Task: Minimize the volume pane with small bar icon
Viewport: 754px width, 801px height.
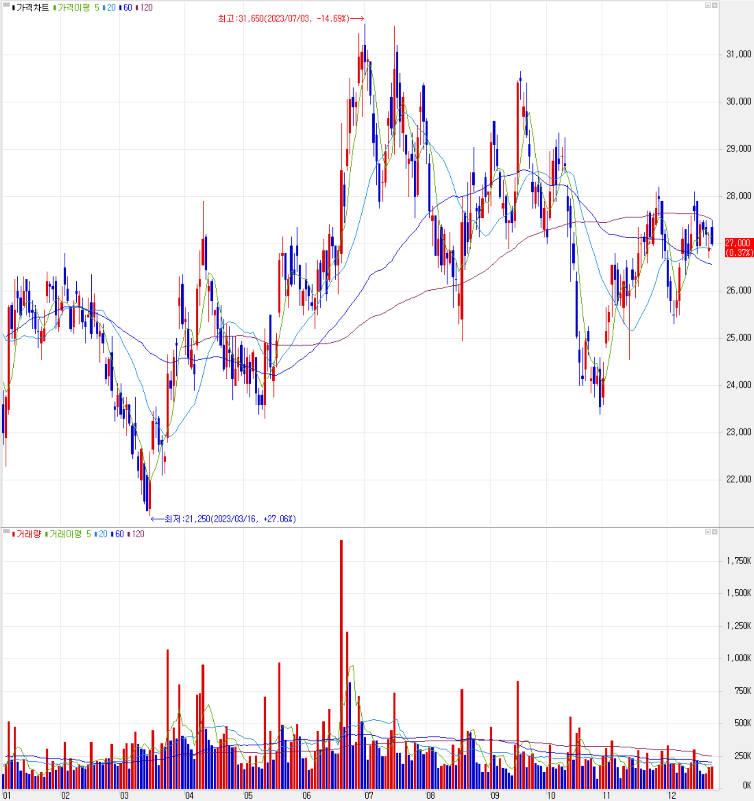Action: point(708,532)
